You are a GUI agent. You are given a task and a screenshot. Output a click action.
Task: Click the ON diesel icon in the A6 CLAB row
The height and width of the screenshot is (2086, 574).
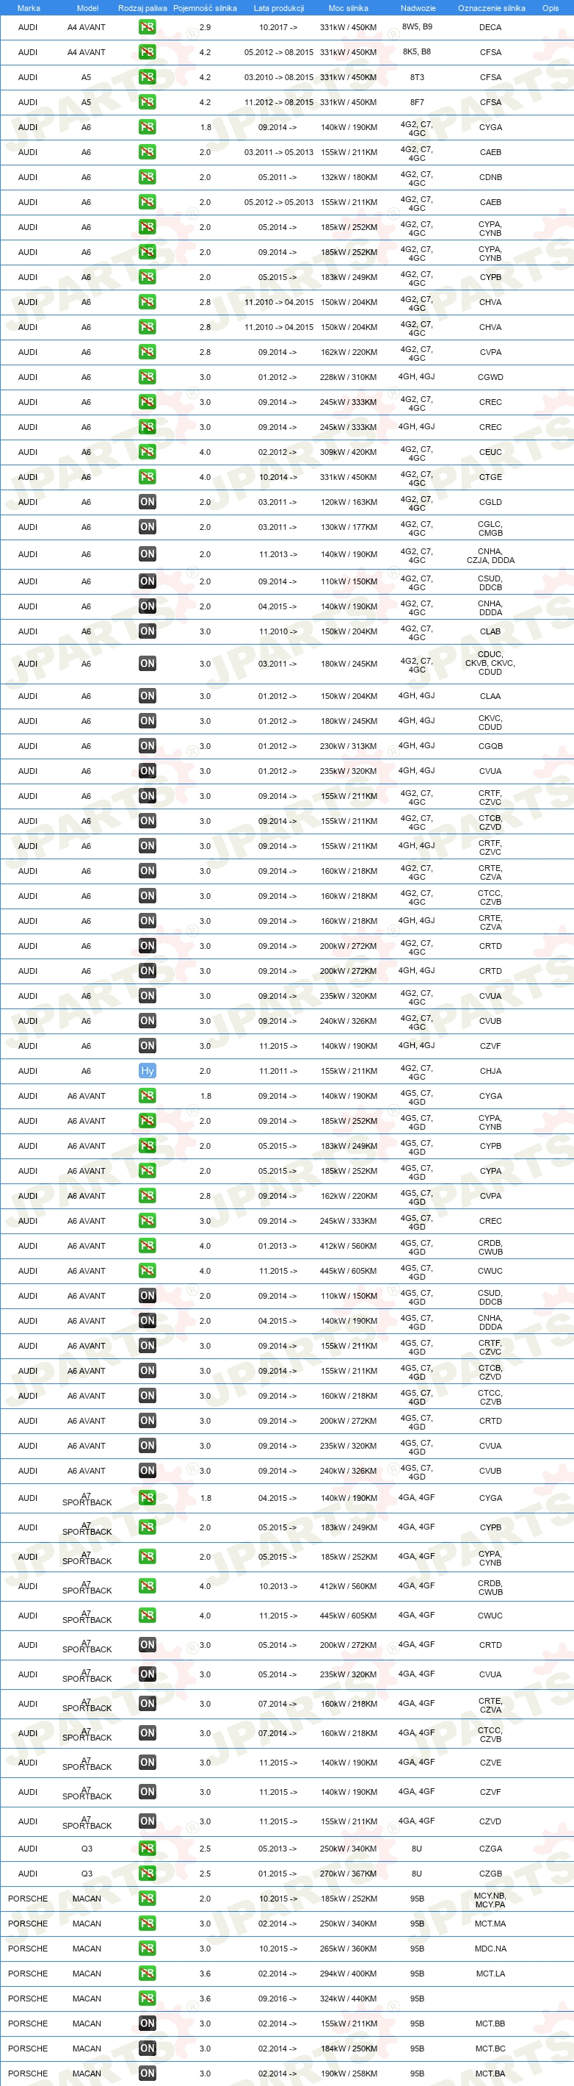click(147, 631)
